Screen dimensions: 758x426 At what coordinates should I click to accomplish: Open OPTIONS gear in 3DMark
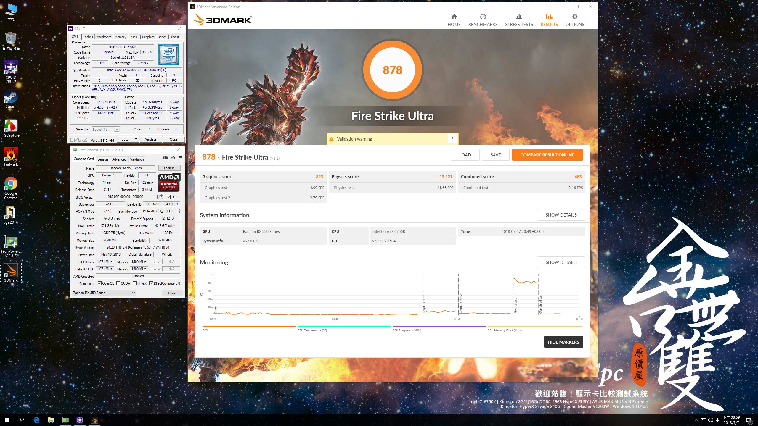[x=574, y=20]
